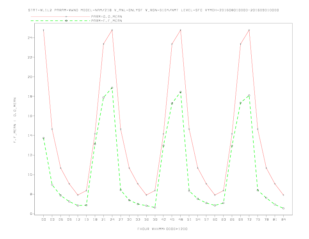Click x-axis tick label 54
309x239 pixels.
(198, 219)
